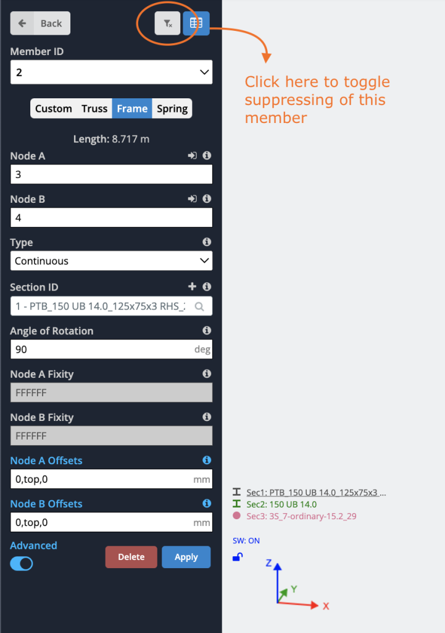Click the Node A pick-node arrow icon
Viewport: 445px width, 633px height.
[193, 156]
